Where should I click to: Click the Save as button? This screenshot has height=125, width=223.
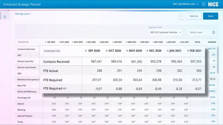(194, 16)
